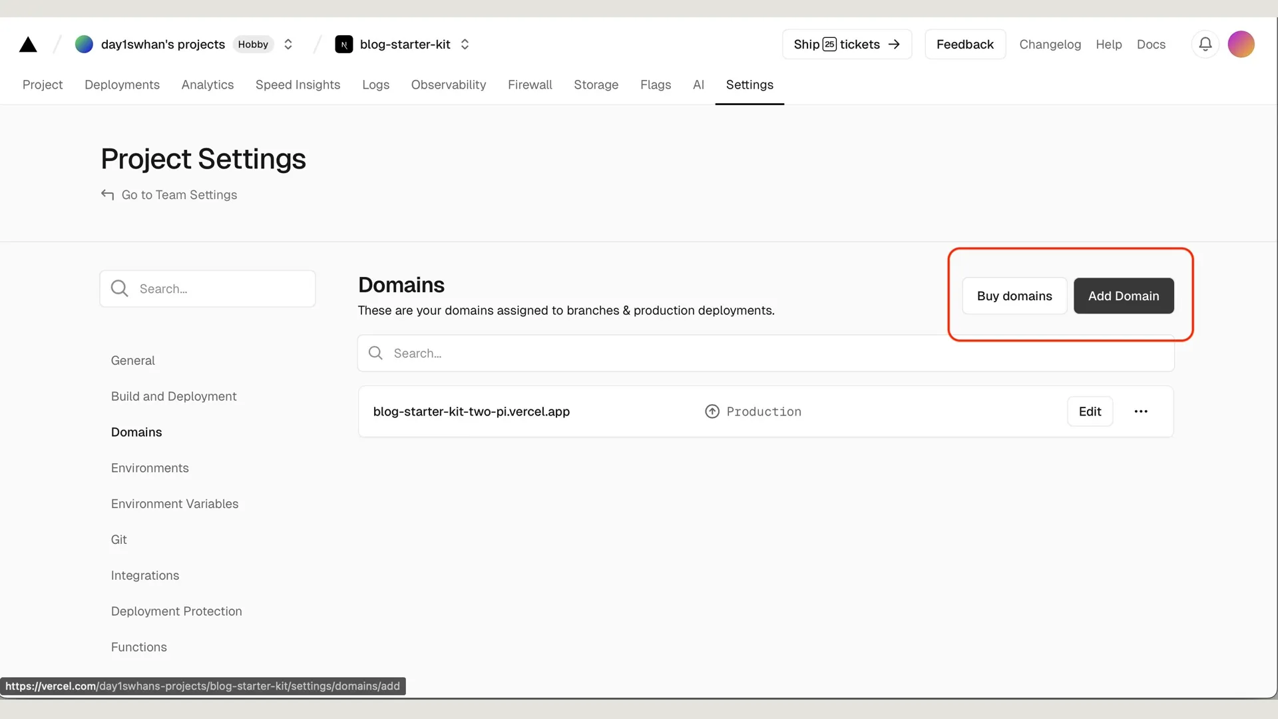Click the Vercel triangle logo

click(x=28, y=45)
